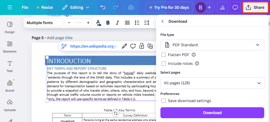Start Try Pro for 30 days
The image size is (270, 122).
pyautogui.click(x=169, y=7)
